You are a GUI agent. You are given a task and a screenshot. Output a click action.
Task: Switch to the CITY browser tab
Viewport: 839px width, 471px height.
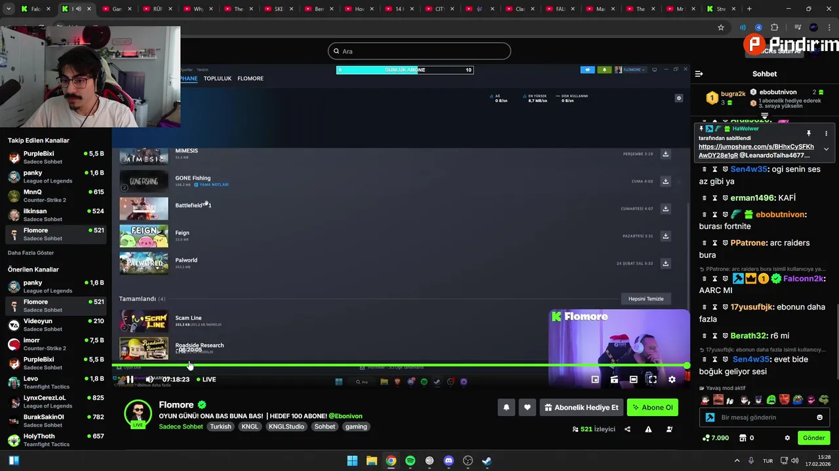440,9
